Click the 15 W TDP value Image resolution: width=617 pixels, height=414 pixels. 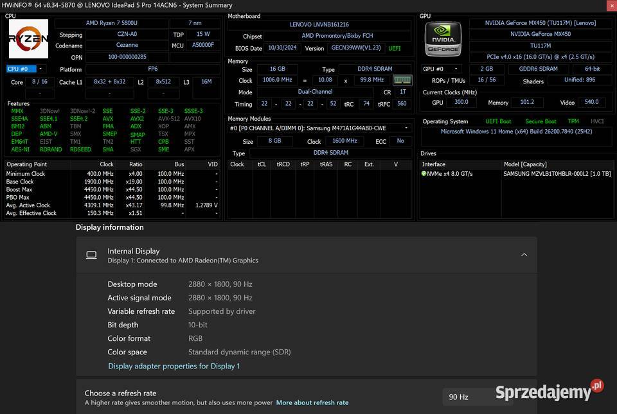pyautogui.click(x=203, y=34)
